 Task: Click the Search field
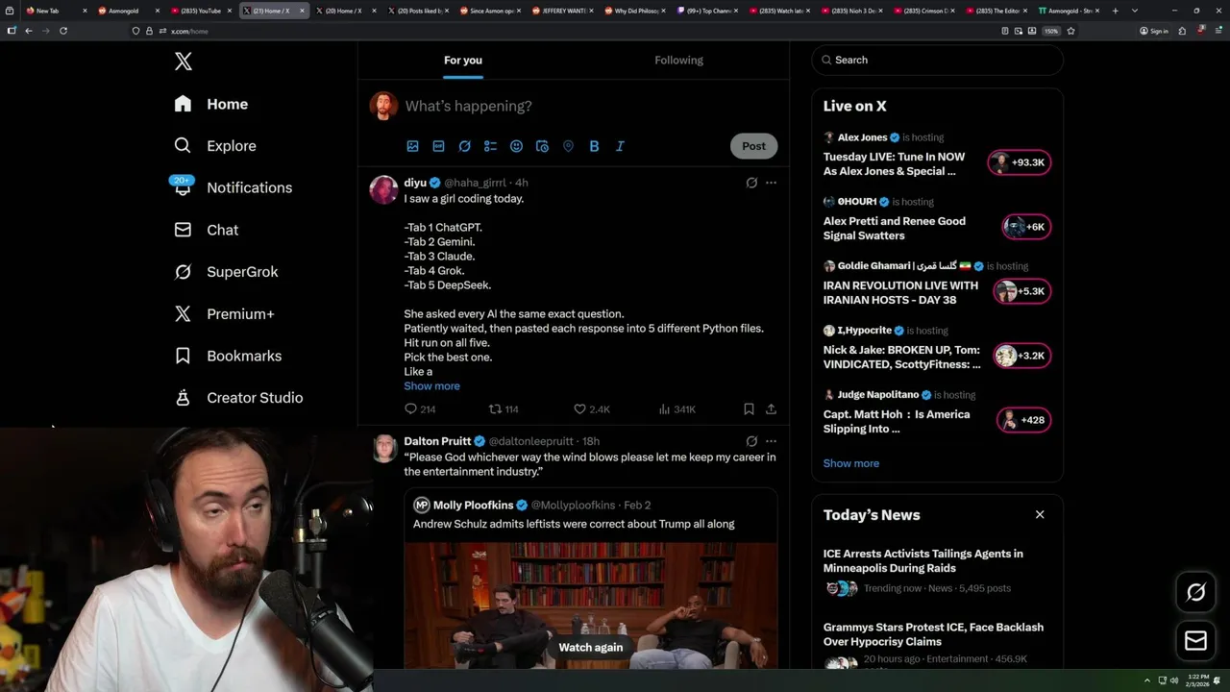pos(937,60)
